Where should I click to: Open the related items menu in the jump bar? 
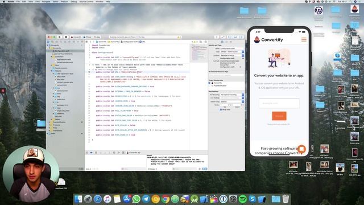tap(87, 42)
